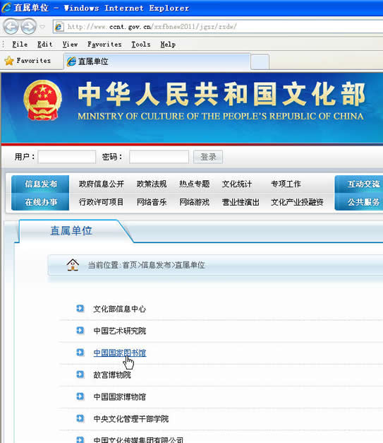Open the 热点专题 link
This screenshot has height=443, width=383.
[194, 184]
